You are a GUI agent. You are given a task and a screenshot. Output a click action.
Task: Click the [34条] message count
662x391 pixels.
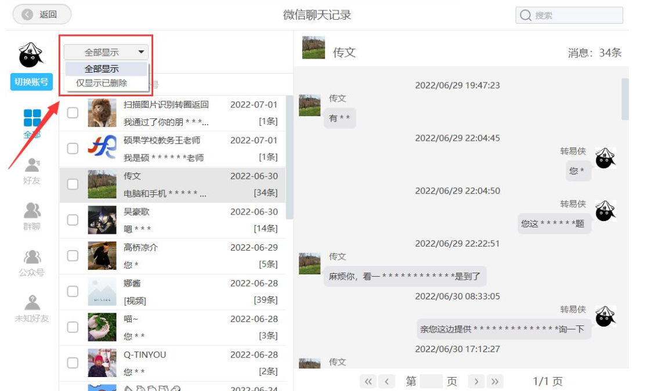point(266,193)
